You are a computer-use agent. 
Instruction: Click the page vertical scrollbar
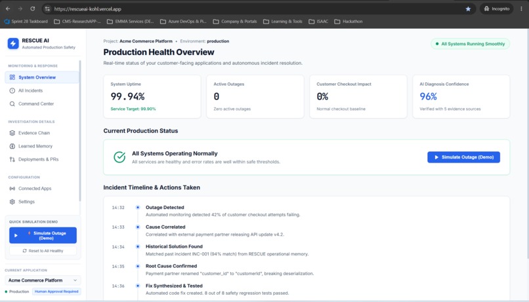pos(527,143)
